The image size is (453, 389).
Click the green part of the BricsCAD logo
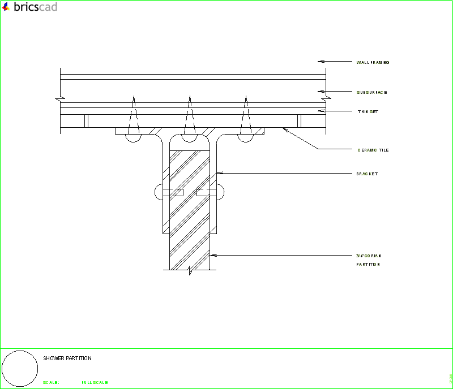pos(8,8)
